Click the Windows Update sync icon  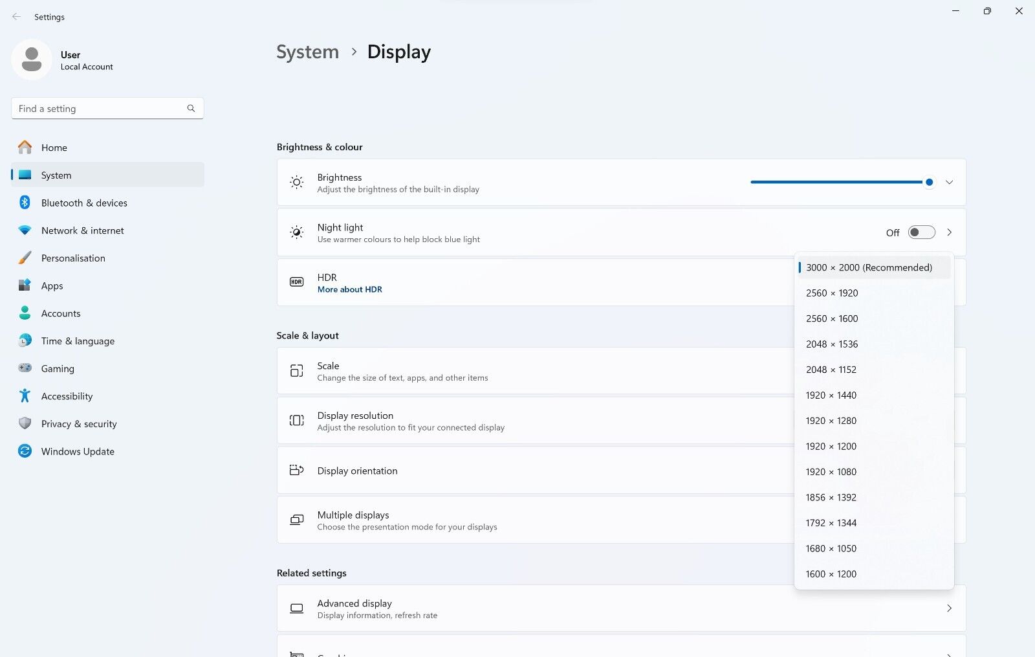click(x=25, y=451)
